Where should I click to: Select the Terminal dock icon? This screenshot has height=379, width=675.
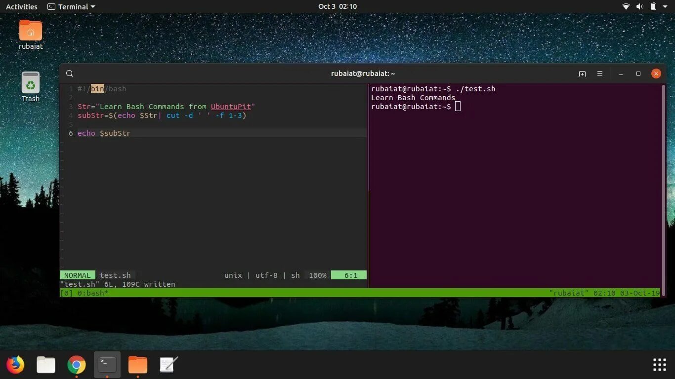pyautogui.click(x=107, y=365)
